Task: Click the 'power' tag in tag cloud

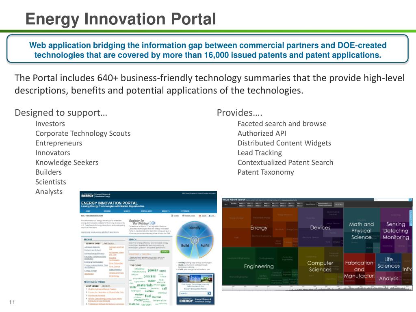Action: 153,270
